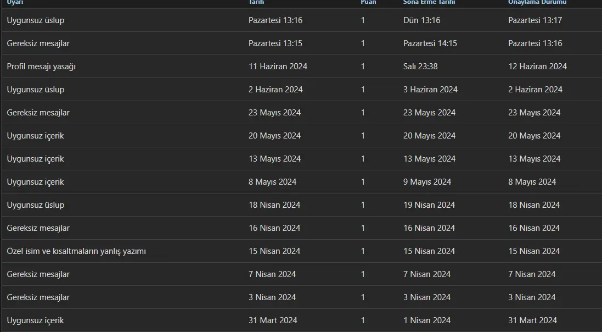
Task: Click 'Gereksiz mesajlar' warning dated Pazartesi 13:15
Action: pyautogui.click(x=38, y=43)
